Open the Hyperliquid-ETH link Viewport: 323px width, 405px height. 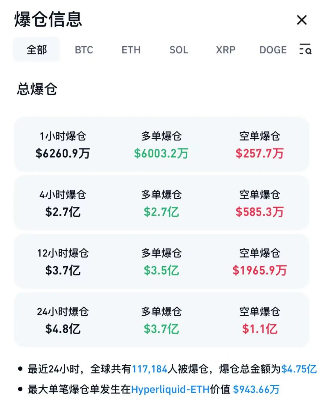(x=170, y=389)
